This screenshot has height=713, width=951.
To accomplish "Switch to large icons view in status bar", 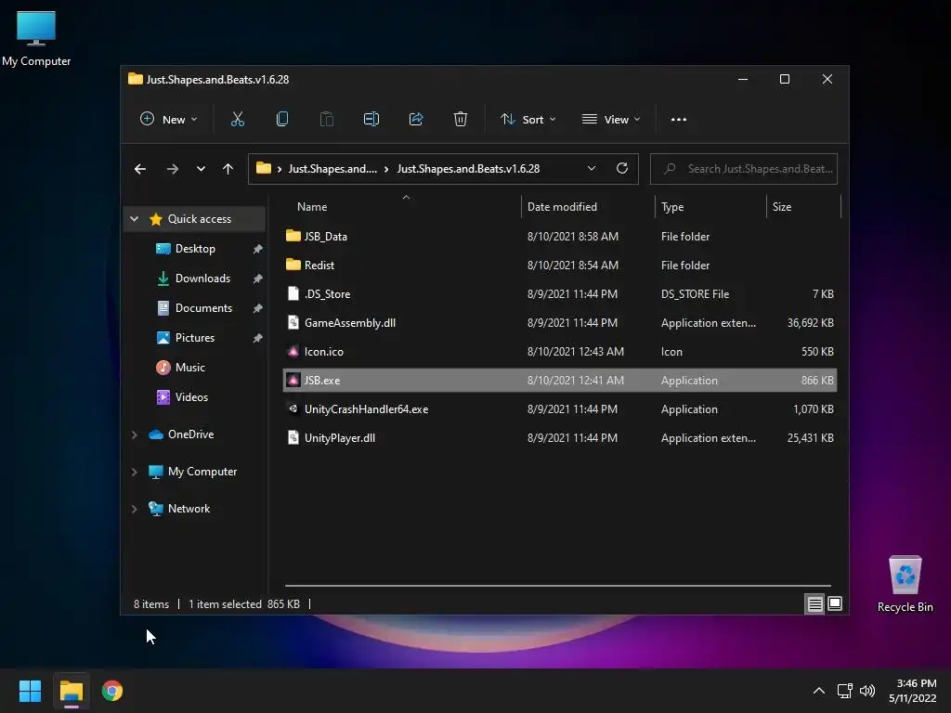I will pos(835,603).
